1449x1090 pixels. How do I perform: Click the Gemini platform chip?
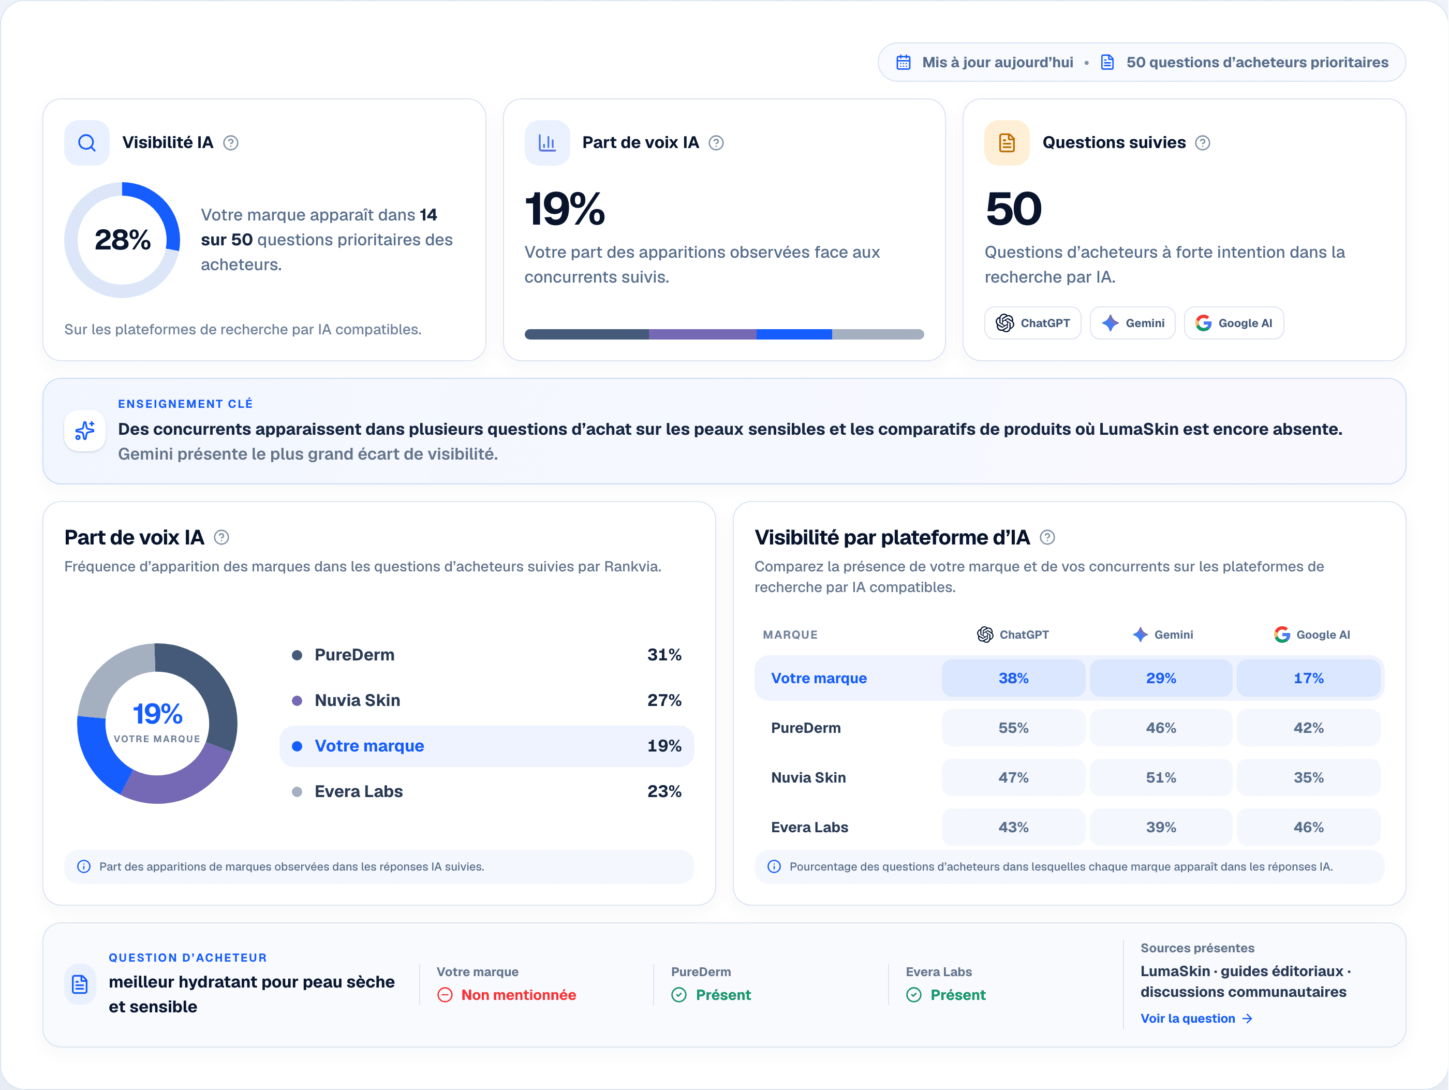(1132, 323)
